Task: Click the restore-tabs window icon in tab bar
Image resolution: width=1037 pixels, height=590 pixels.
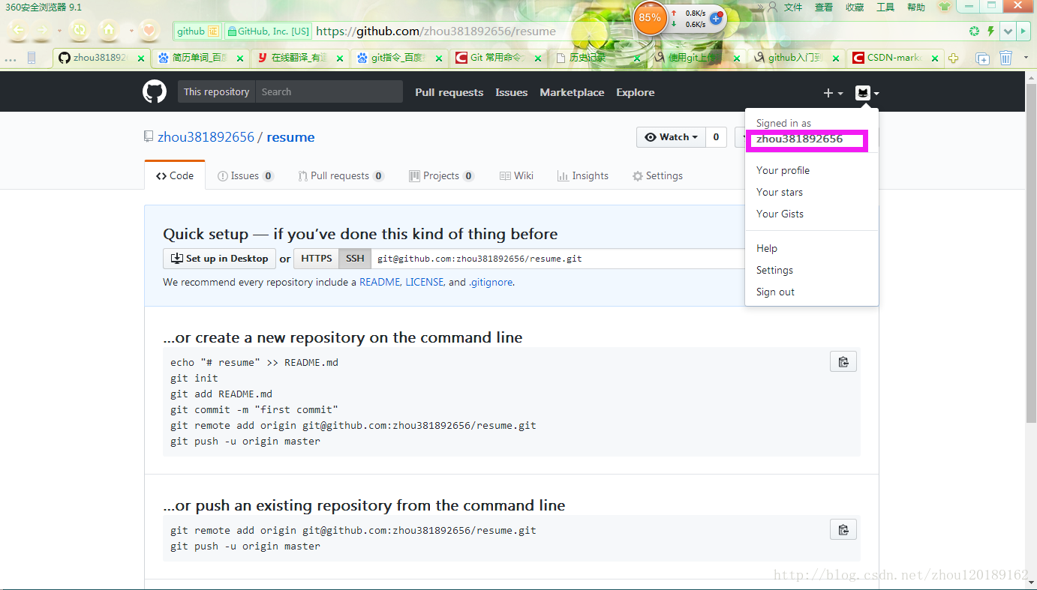Action: [x=982, y=58]
